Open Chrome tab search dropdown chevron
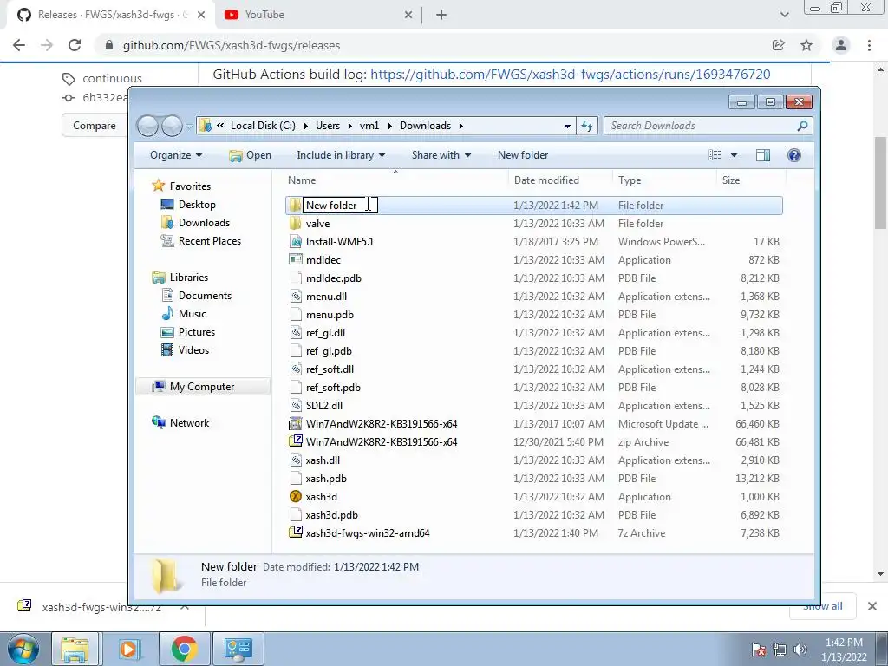 pyautogui.click(x=784, y=15)
